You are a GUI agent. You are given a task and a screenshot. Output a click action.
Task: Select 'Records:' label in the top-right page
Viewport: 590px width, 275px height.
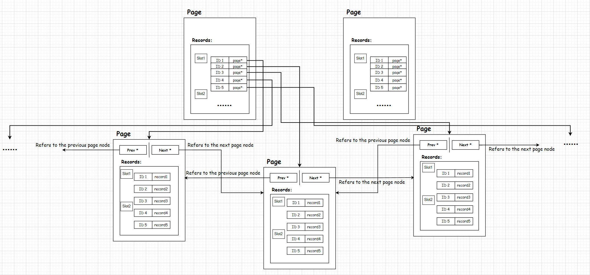(x=361, y=40)
